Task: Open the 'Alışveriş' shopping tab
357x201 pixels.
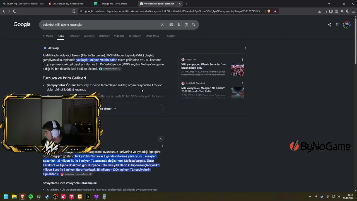Action: coord(89,36)
